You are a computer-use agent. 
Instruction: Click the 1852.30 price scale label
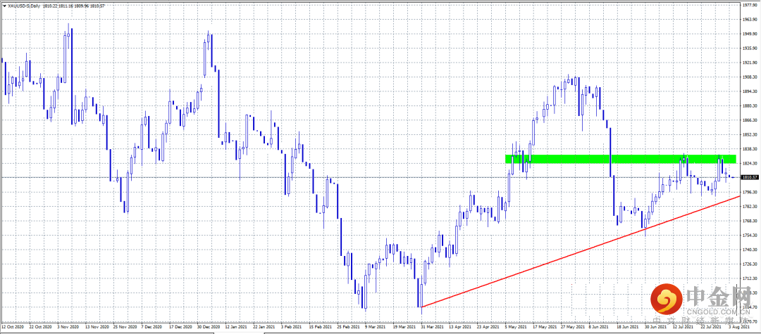point(750,134)
